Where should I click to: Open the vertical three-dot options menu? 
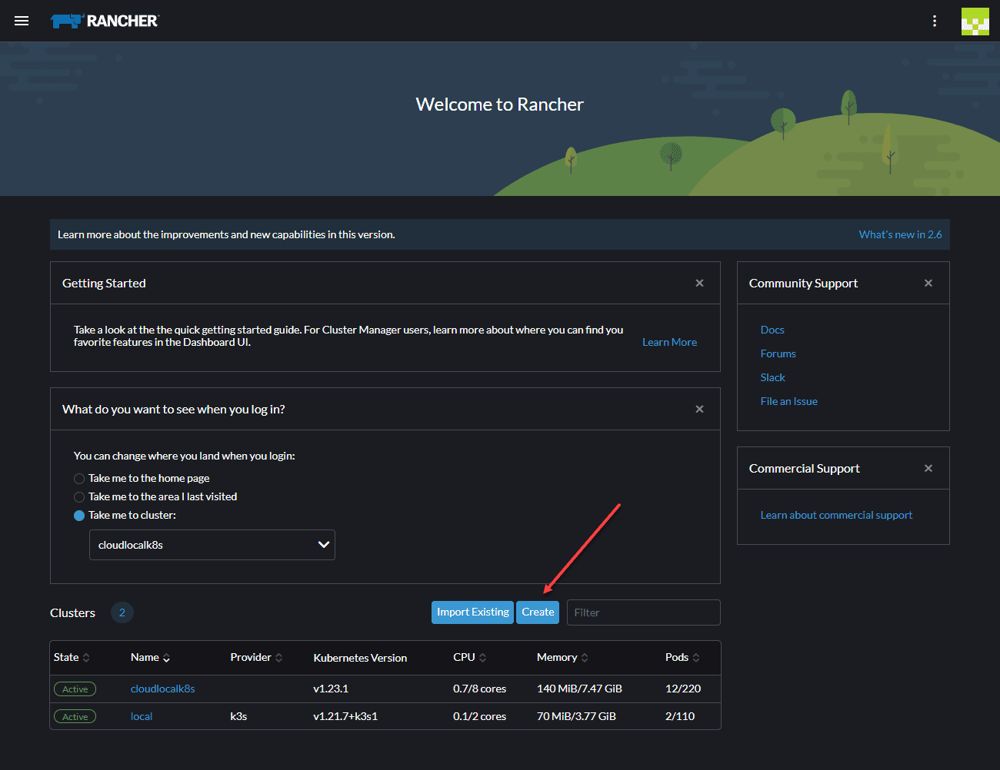click(x=935, y=21)
